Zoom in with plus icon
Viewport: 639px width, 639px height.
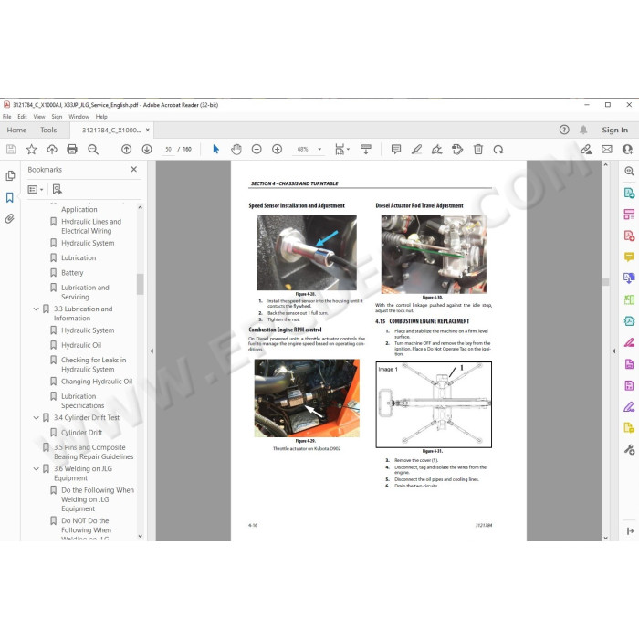click(x=278, y=150)
